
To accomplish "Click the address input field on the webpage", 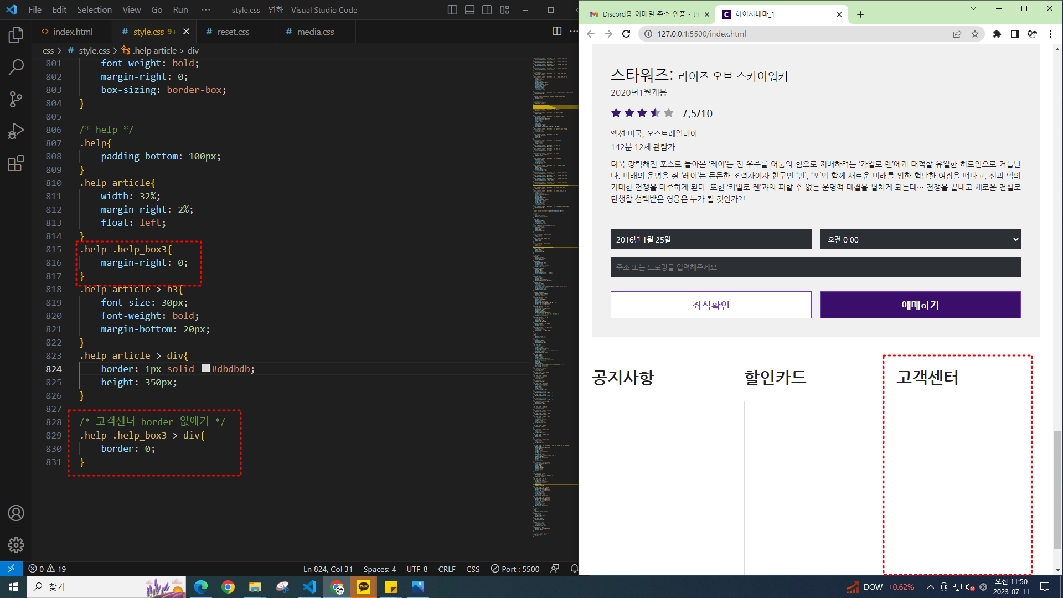I will point(815,267).
